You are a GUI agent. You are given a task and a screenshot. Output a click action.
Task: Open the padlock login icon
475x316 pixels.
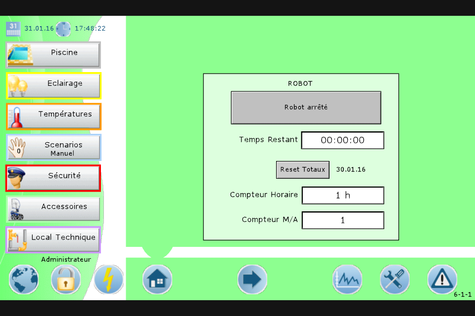(66, 280)
